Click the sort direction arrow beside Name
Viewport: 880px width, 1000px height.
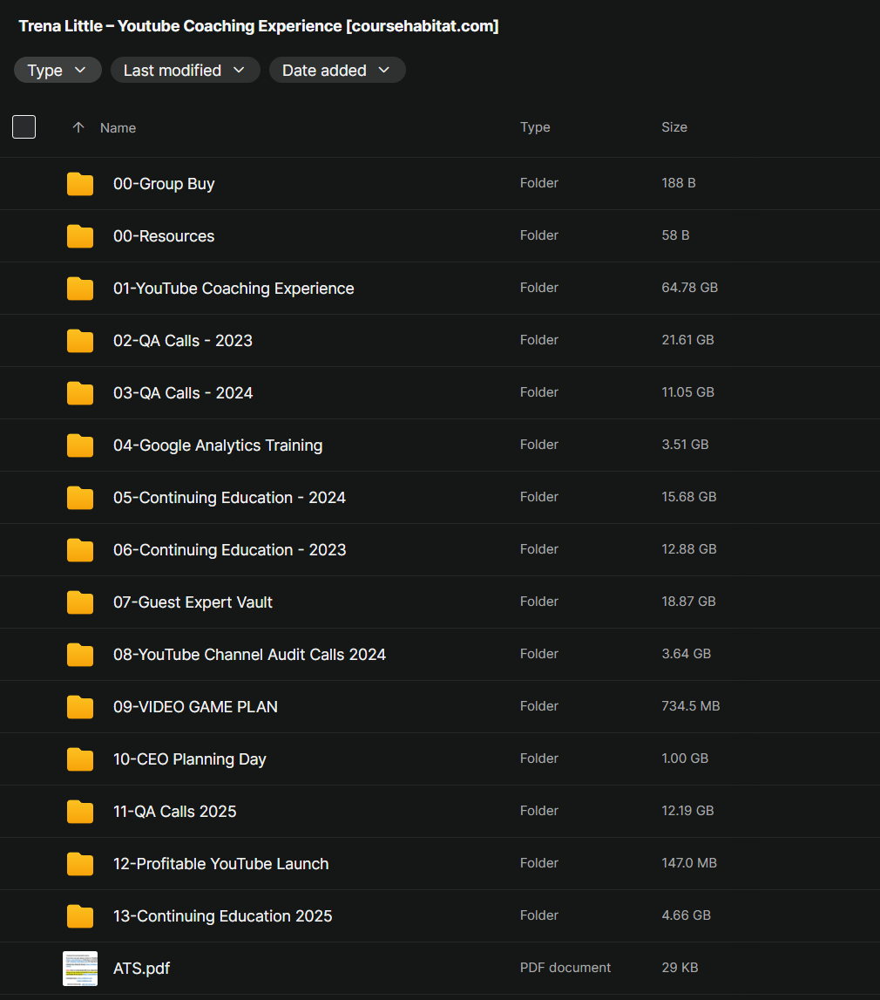tap(78, 127)
